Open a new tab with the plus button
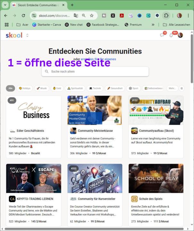The width and height of the screenshot is (194, 231). [72, 5]
